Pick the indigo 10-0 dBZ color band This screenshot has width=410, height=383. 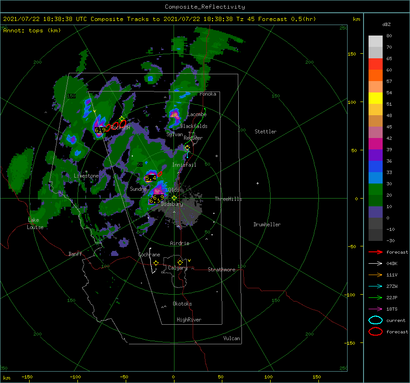pos(375,212)
